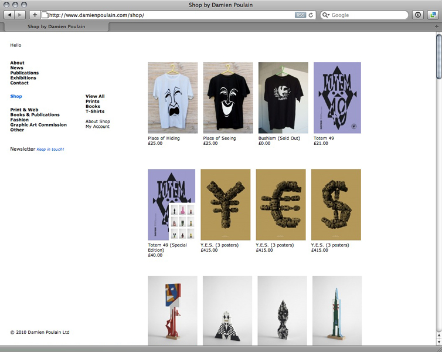Open the Google search magnifier dropdown
The width and height of the screenshot is (442, 352).
326,15
